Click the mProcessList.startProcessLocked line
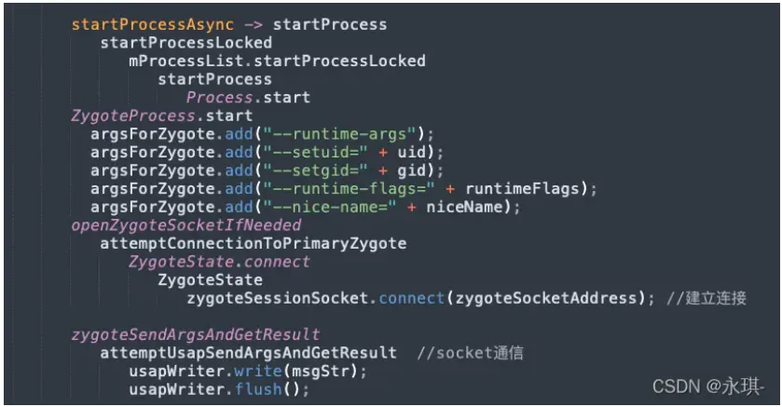Image resolution: width=782 pixels, height=407 pixels. point(278,61)
